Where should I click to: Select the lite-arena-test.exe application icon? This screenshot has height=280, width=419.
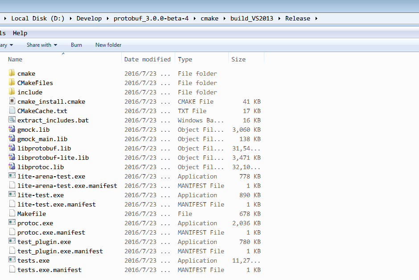click(12, 176)
